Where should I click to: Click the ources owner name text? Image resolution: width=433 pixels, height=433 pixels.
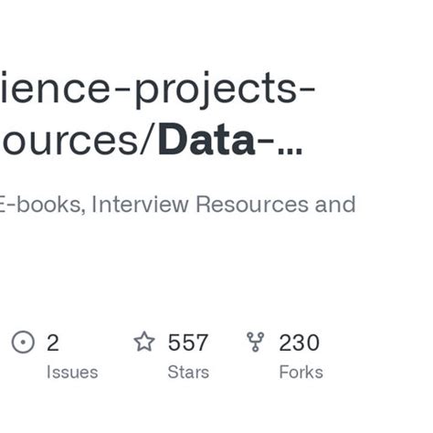pos(69,141)
